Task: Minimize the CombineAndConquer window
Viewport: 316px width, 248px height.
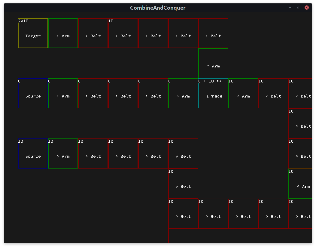Action: [x=290, y=8]
